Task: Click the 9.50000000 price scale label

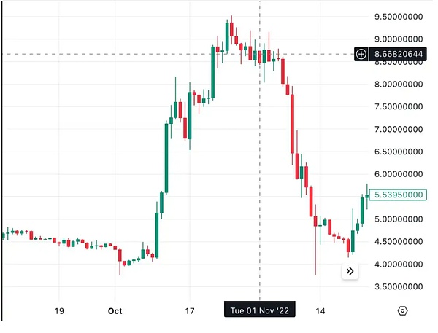Action: (399, 16)
